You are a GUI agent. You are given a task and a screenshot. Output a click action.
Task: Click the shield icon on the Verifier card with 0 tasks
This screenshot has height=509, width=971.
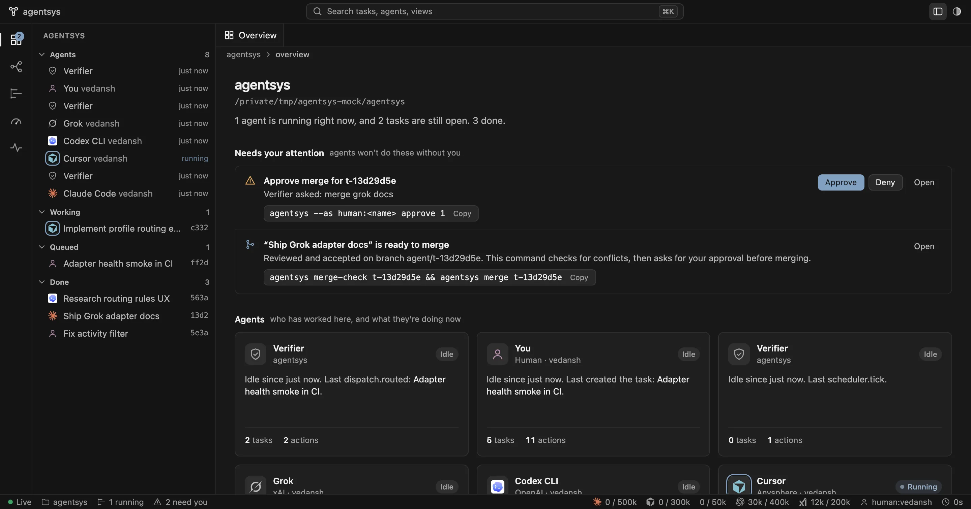click(739, 354)
